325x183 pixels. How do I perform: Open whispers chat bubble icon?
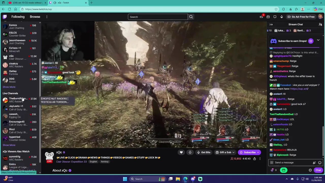coord(275,17)
